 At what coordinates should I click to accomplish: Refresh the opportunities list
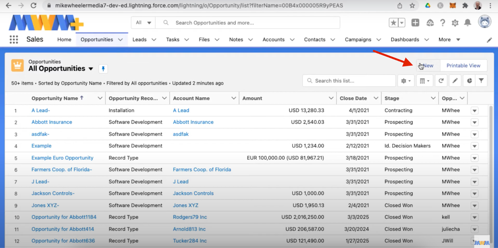click(441, 81)
